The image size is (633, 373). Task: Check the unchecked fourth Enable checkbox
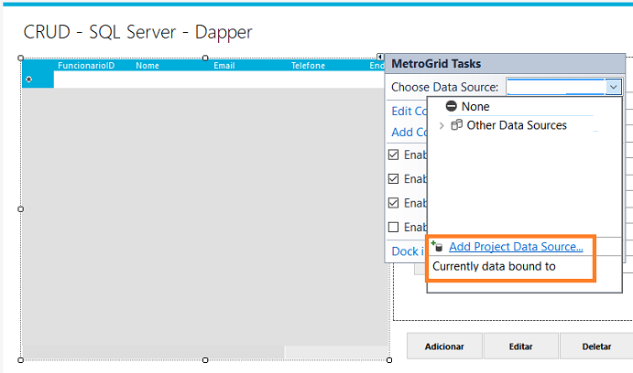click(x=393, y=228)
